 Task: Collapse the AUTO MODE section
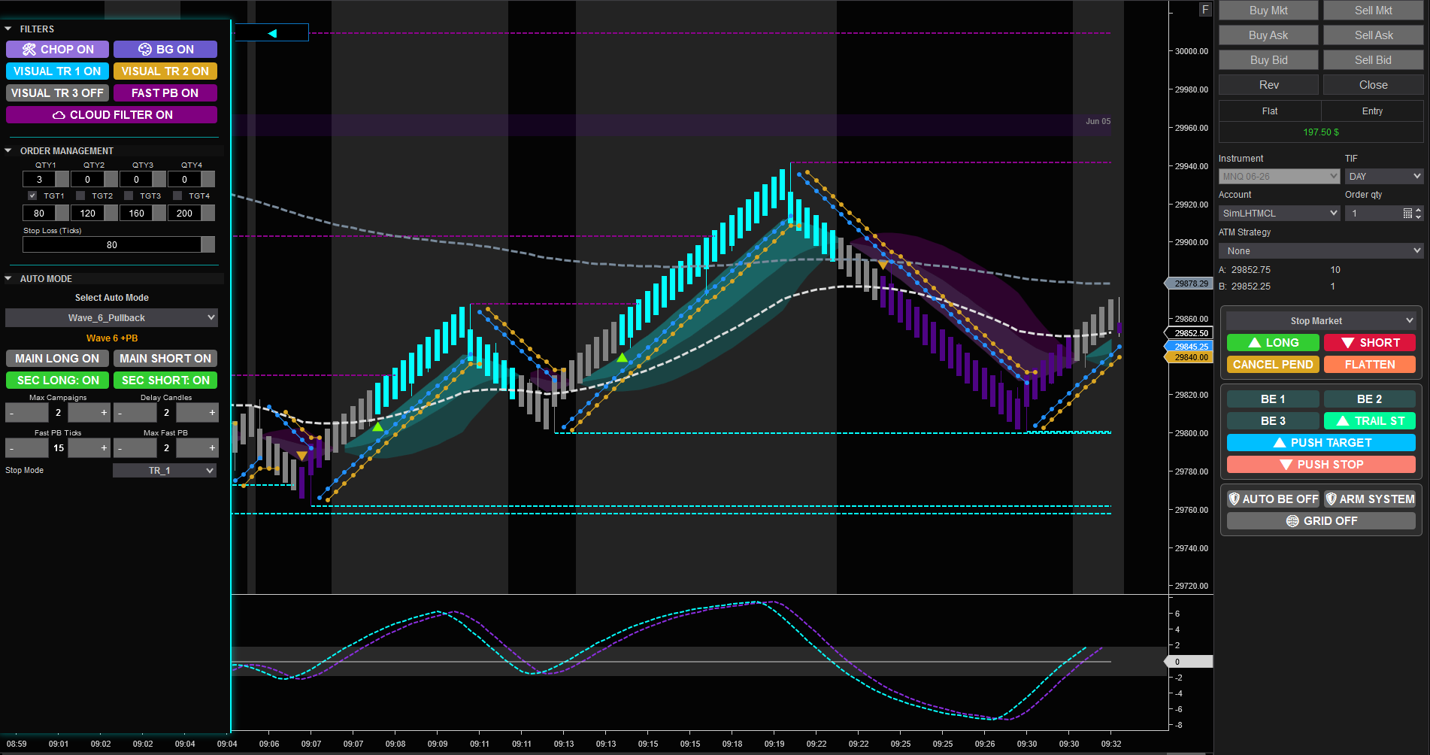click(x=8, y=279)
